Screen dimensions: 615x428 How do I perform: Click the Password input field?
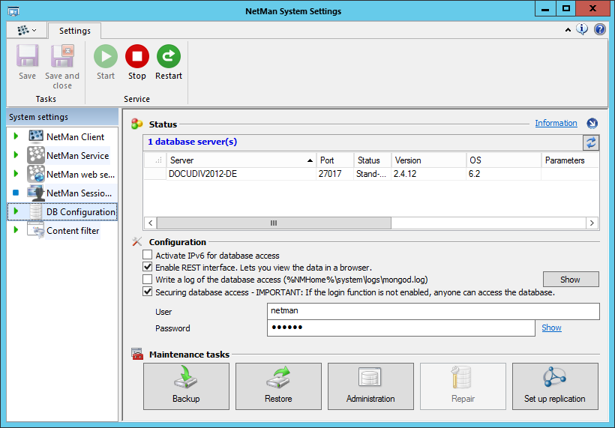point(400,328)
